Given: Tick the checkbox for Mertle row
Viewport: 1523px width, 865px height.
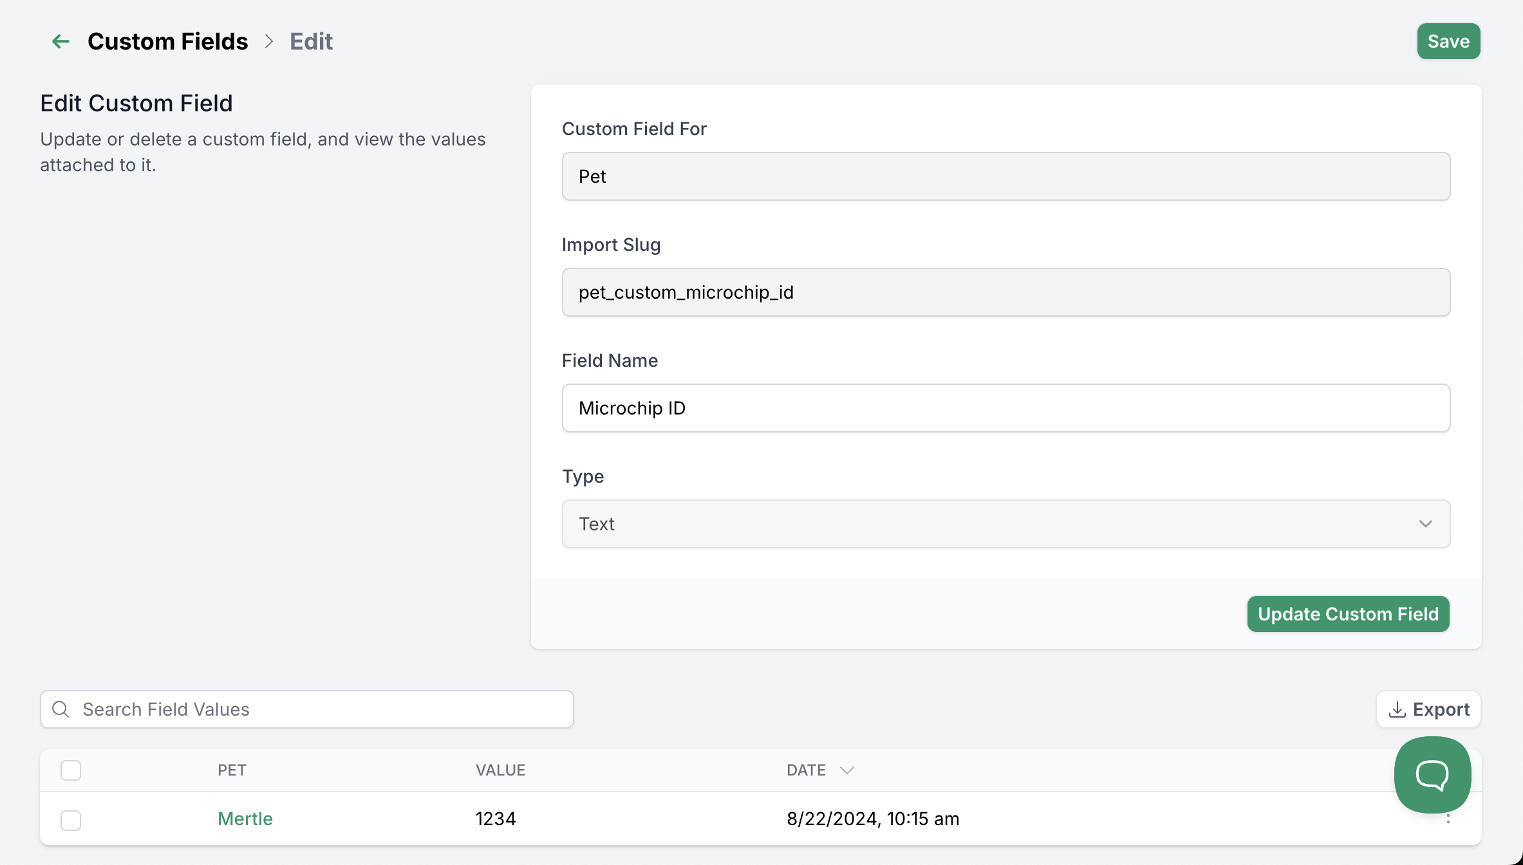Looking at the screenshot, I should tap(71, 820).
